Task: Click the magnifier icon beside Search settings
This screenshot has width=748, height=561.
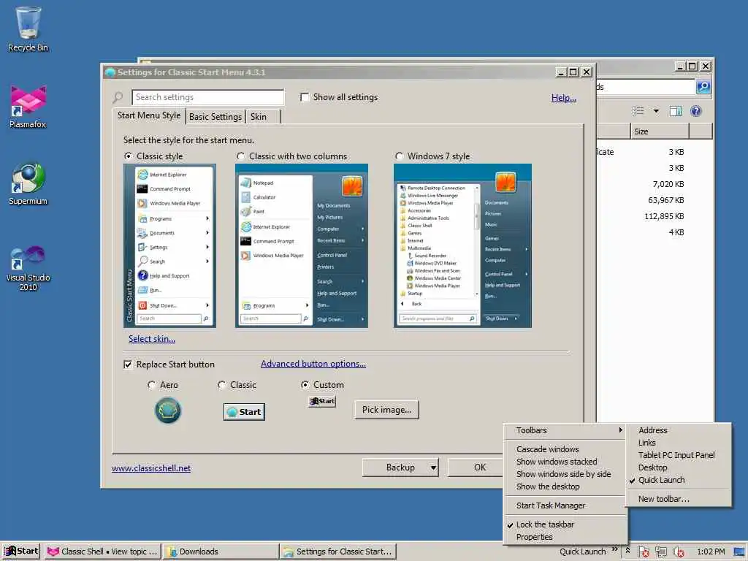Action: [118, 97]
